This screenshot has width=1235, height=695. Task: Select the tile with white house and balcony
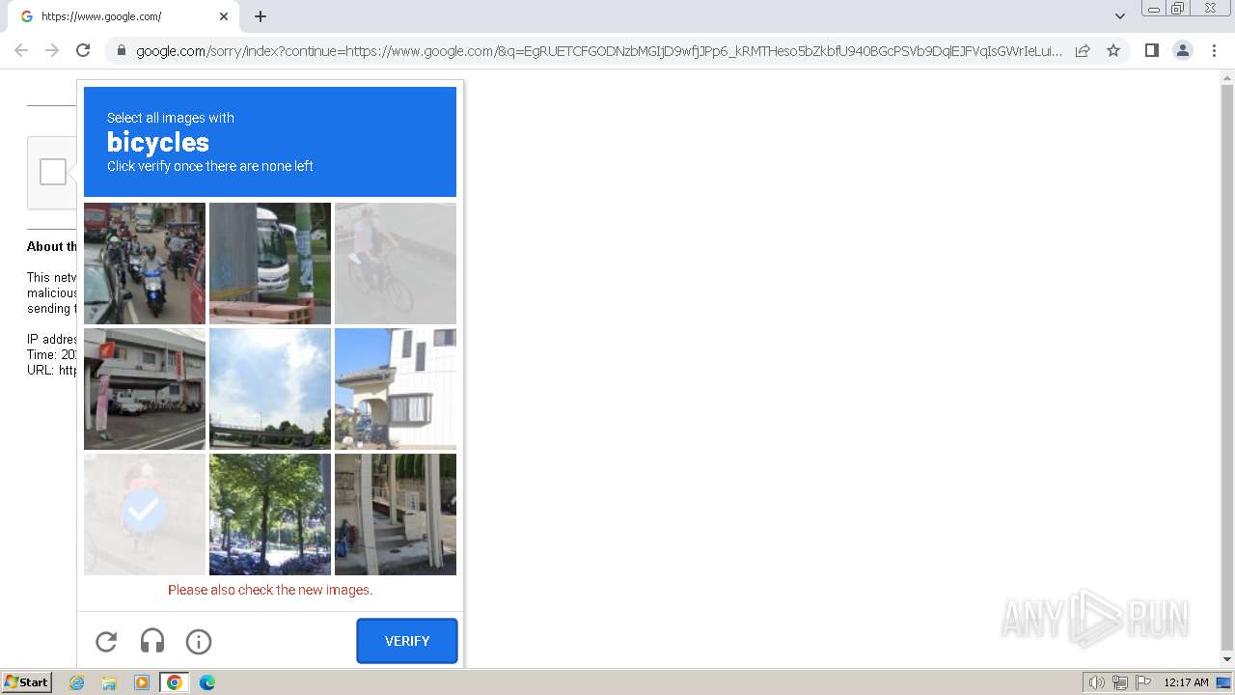(396, 389)
